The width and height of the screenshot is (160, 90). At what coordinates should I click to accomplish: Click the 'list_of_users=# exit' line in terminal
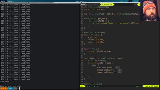[x=10, y=86]
